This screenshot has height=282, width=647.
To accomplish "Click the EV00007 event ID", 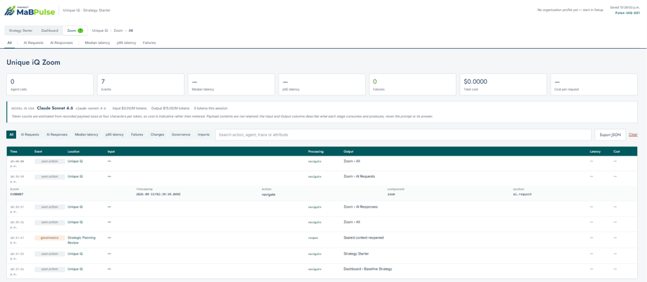I will (x=16, y=194).
